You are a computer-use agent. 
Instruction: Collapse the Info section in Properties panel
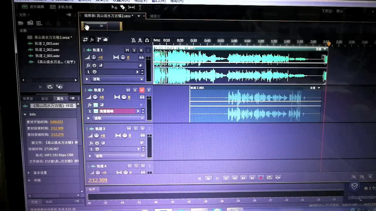25,114
